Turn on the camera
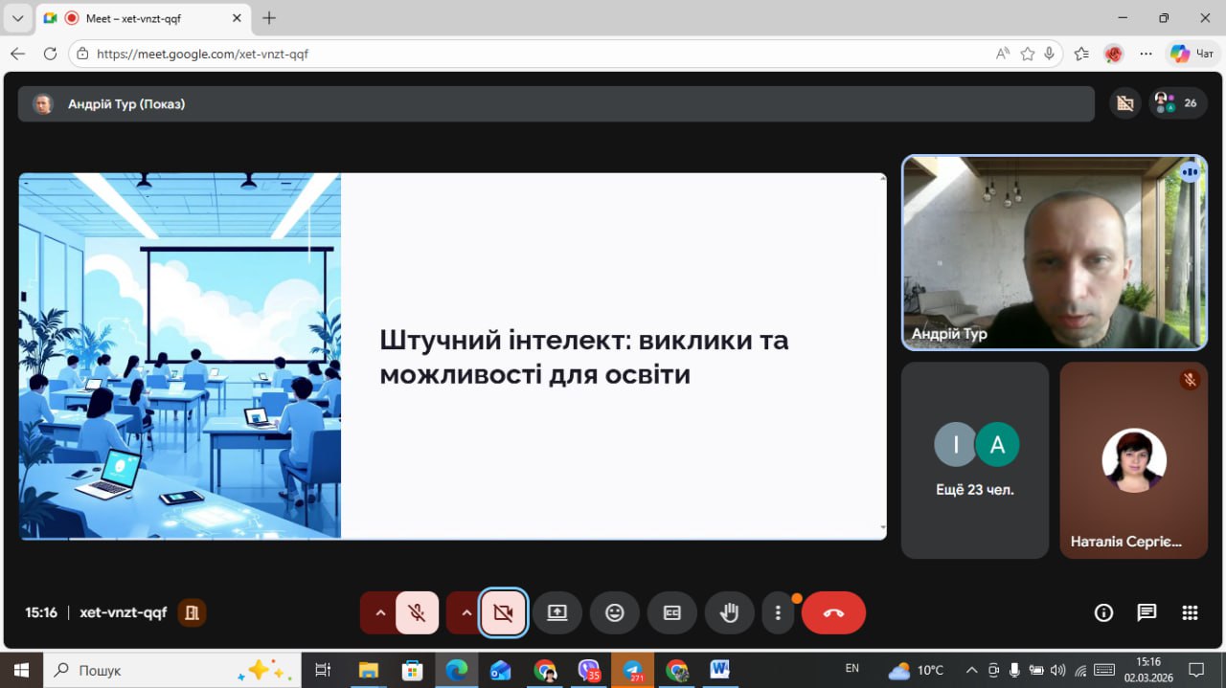Screen dimensions: 1226x688 click(x=503, y=613)
